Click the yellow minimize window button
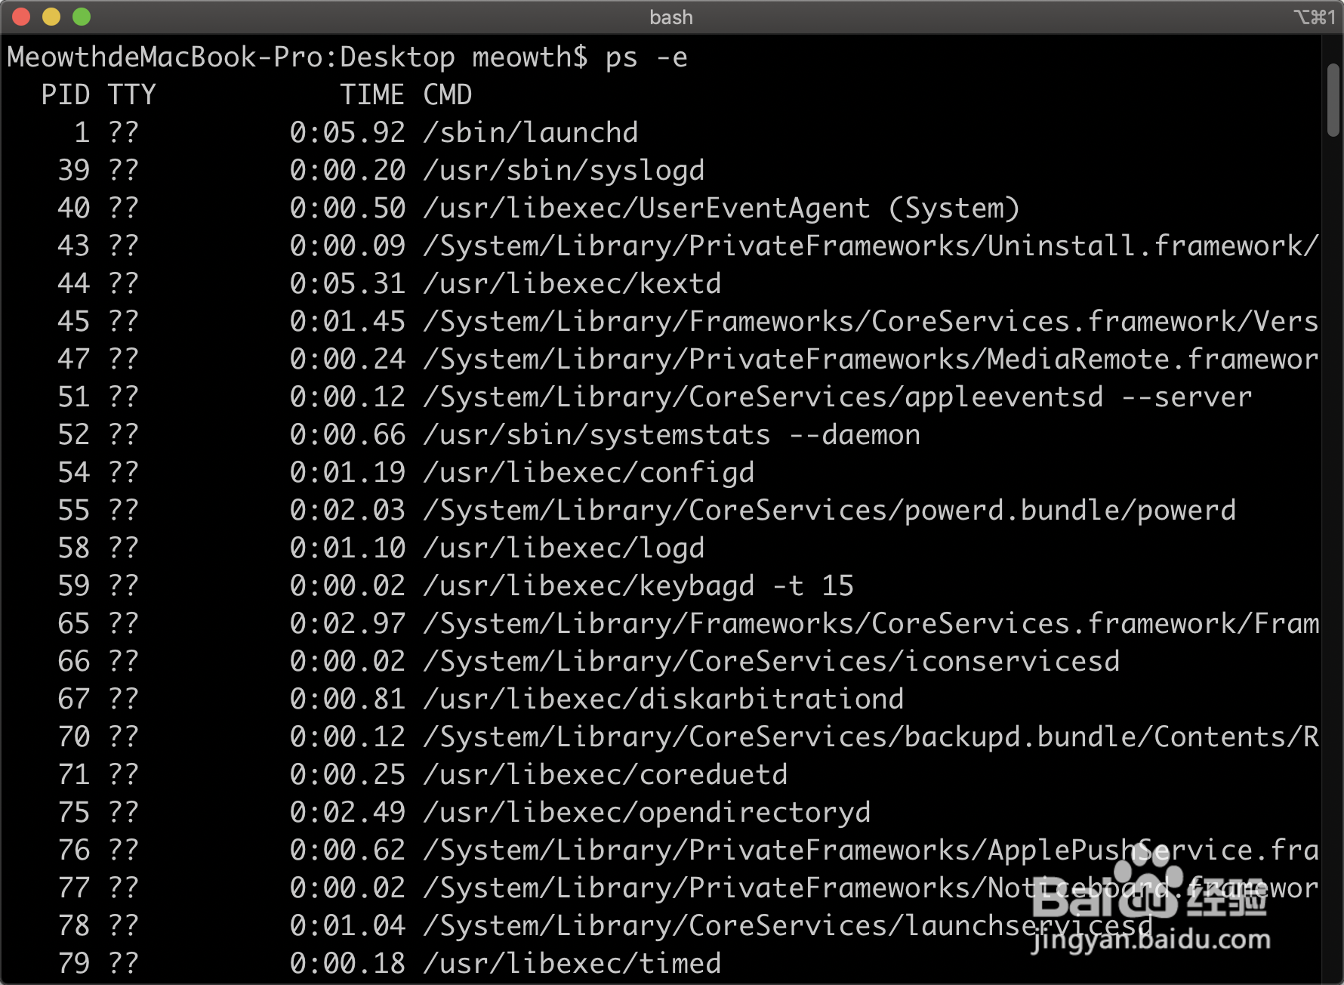The width and height of the screenshot is (1344, 985). (x=51, y=17)
